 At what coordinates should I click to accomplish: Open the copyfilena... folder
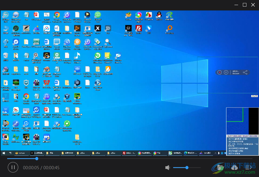[x=16, y=70]
